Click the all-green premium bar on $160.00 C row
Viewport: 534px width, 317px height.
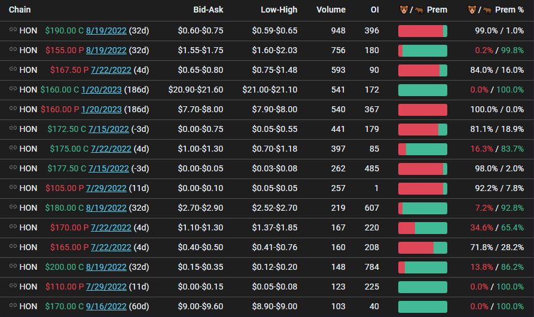click(423, 90)
